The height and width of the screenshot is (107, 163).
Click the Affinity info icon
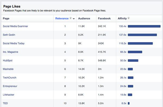[128, 18]
